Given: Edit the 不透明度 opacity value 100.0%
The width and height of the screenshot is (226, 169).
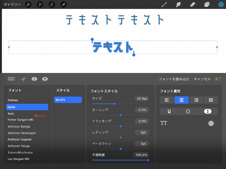Looking at the screenshot, I should point(141,155).
